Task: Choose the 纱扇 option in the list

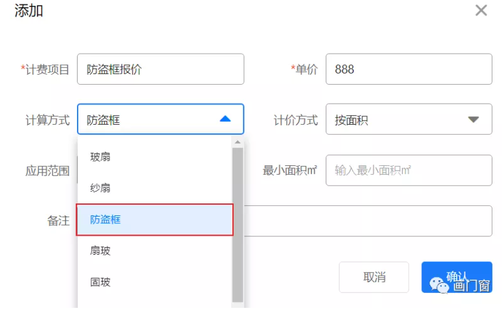Action: [x=100, y=188]
